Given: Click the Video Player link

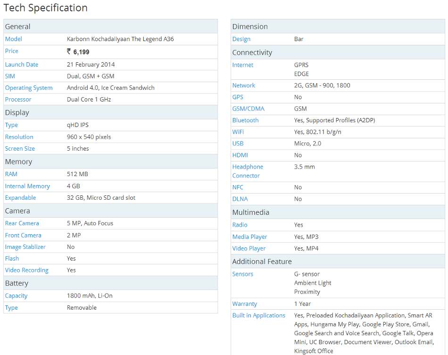Looking at the screenshot, I should (249, 249).
